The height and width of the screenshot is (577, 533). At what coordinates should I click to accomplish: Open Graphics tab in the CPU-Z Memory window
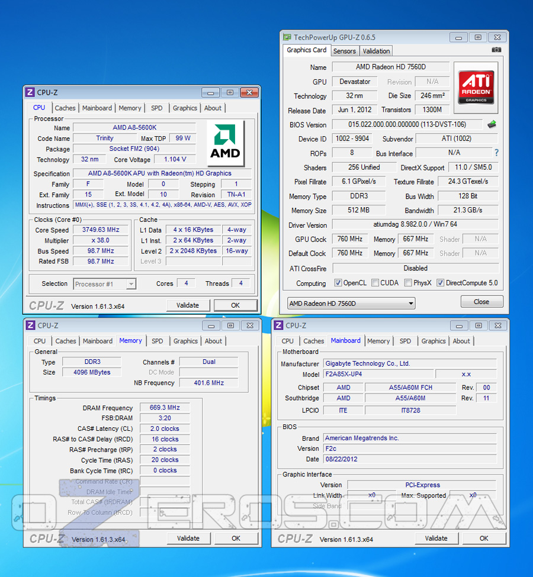coord(185,341)
